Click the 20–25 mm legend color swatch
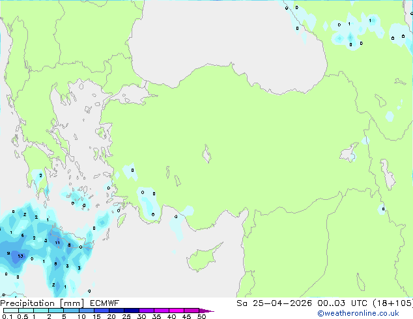Image resolution: width=413 pixels, height=319 pixels. point(116,311)
